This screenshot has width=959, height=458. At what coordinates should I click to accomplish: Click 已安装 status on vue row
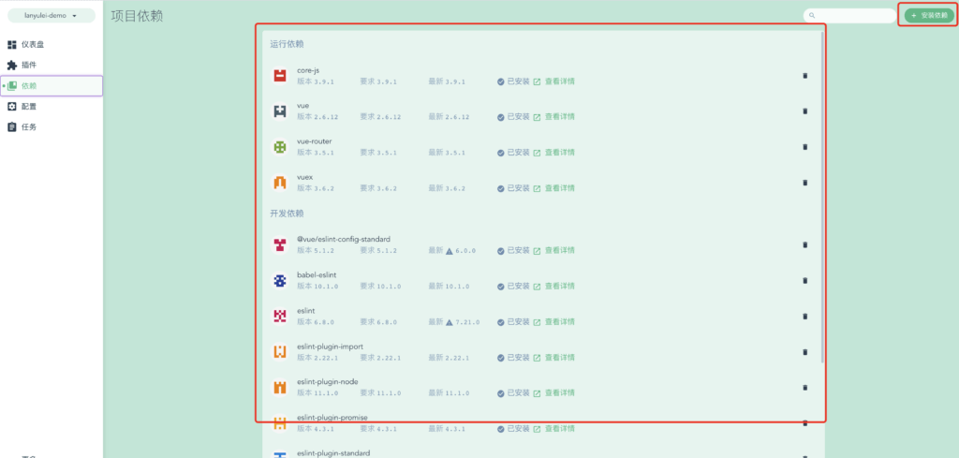(x=513, y=117)
